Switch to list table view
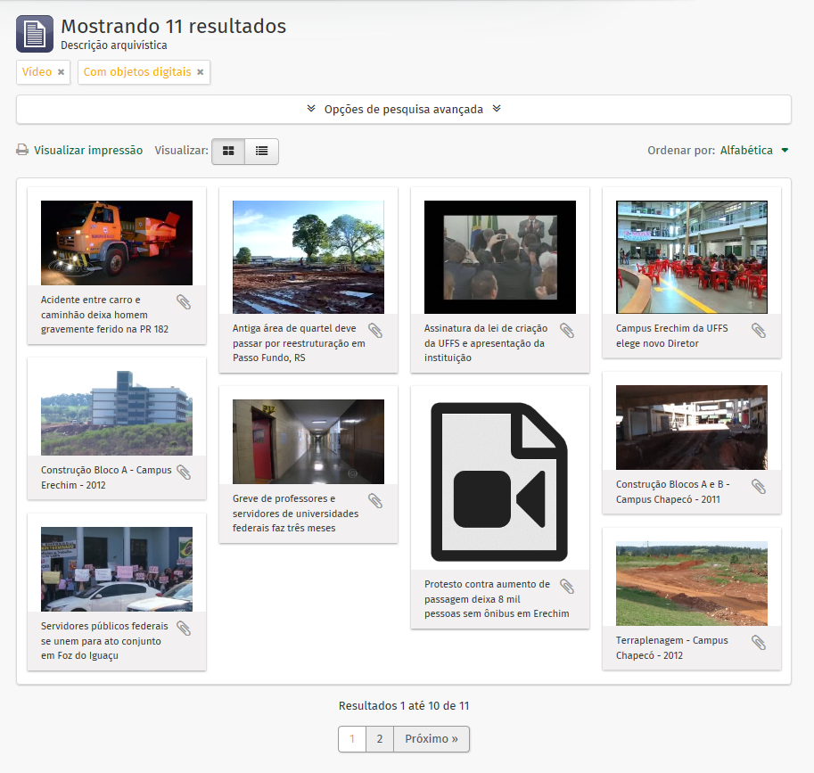 (x=261, y=151)
